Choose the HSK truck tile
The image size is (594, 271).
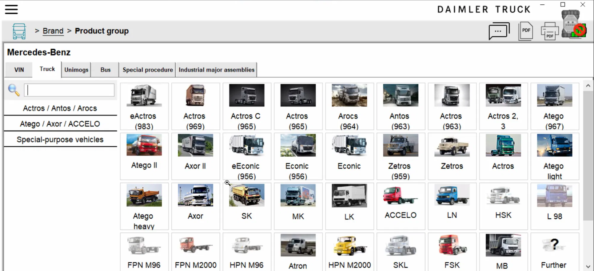[x=503, y=206]
